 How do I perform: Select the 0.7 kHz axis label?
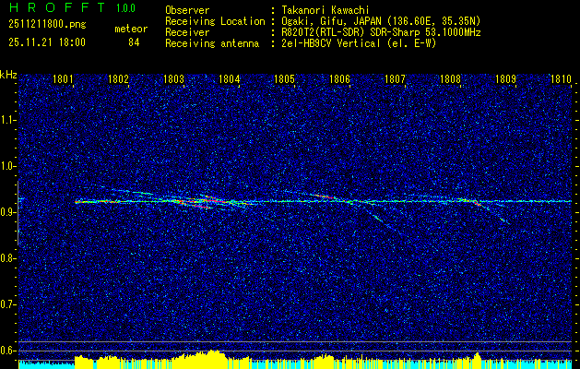pos(8,304)
